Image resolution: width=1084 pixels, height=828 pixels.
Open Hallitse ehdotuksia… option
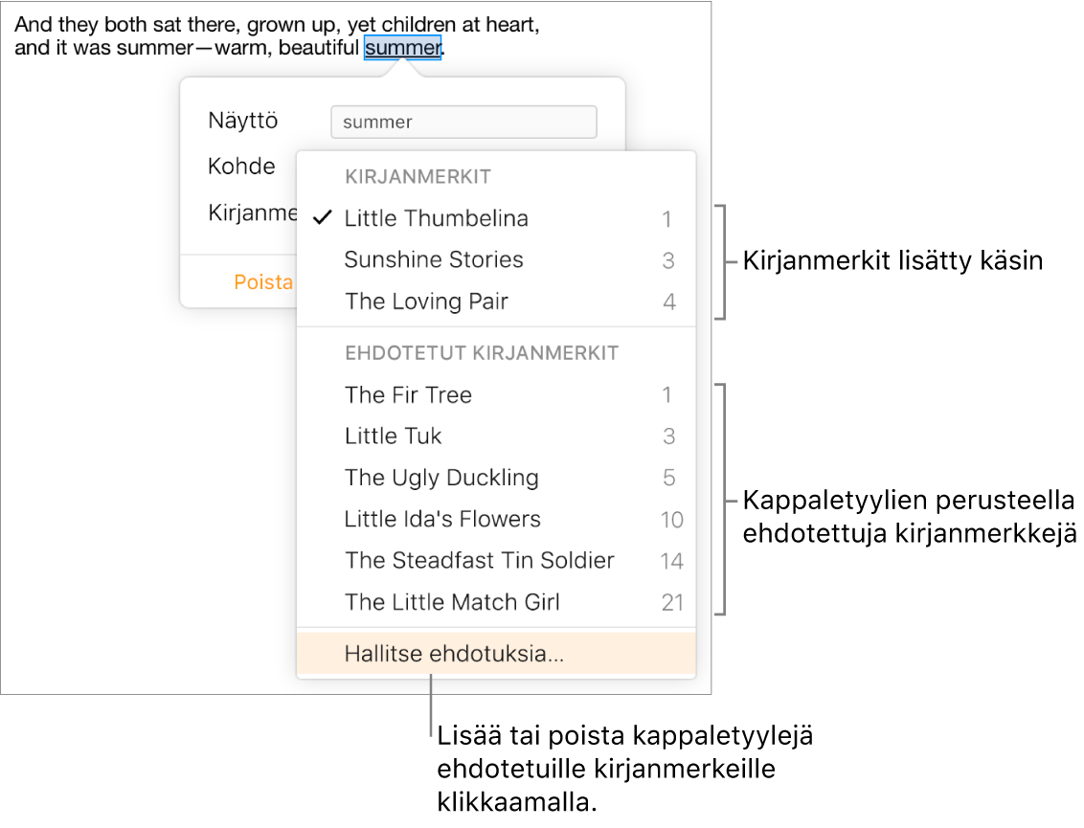click(x=454, y=655)
